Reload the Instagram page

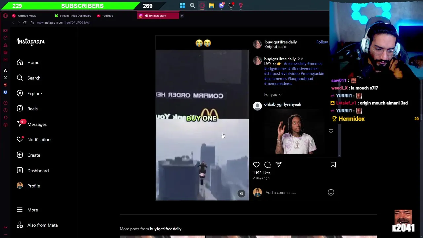[x=25, y=23]
